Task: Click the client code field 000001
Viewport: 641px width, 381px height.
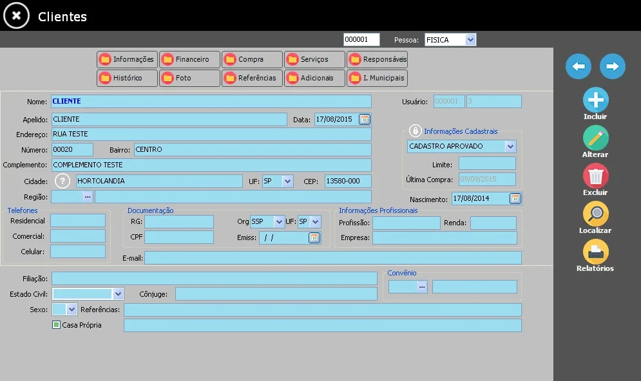Action: (361, 40)
